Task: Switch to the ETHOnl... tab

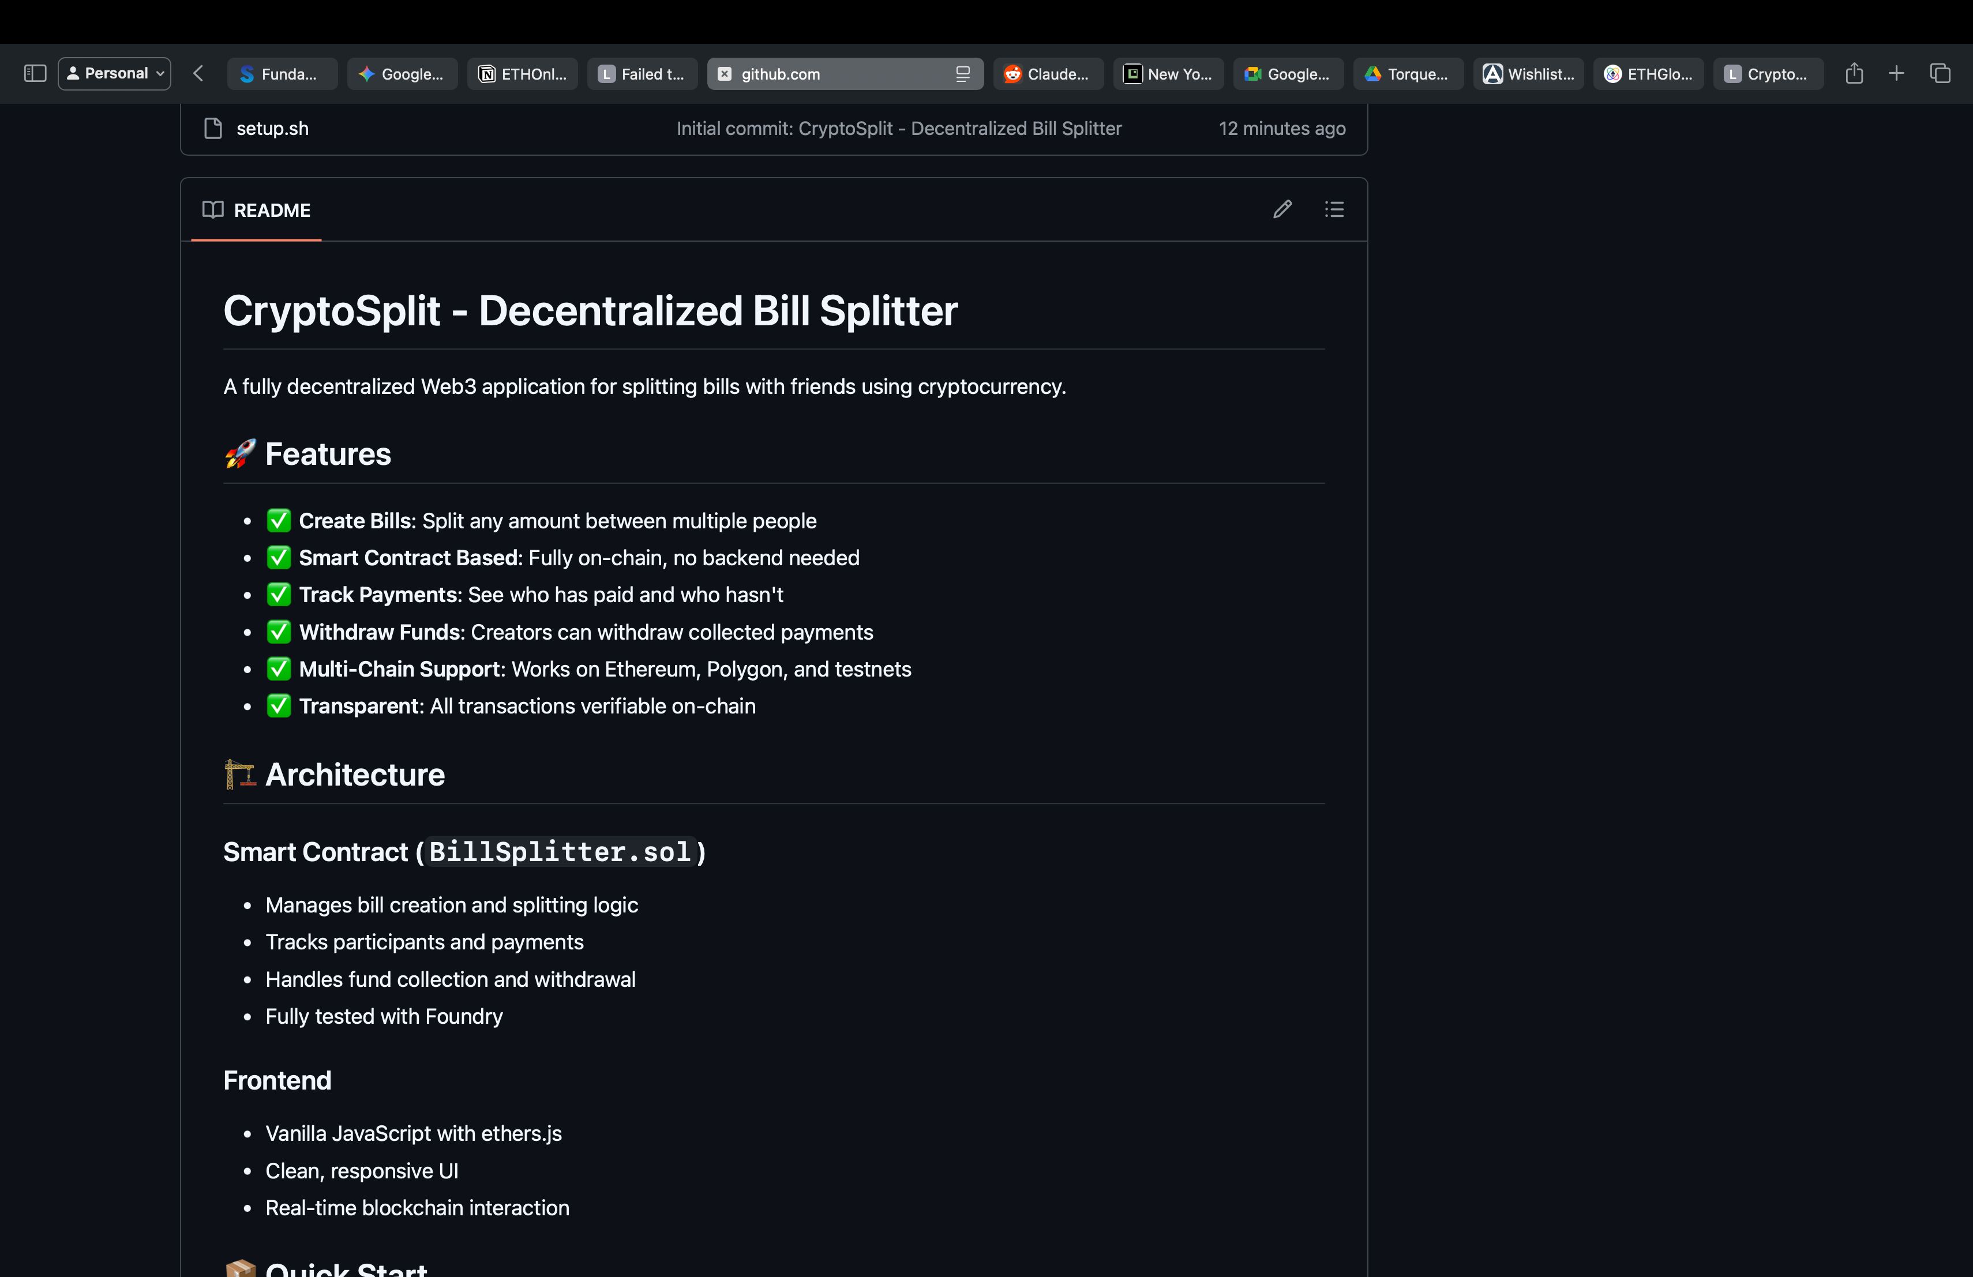Action: [x=522, y=74]
